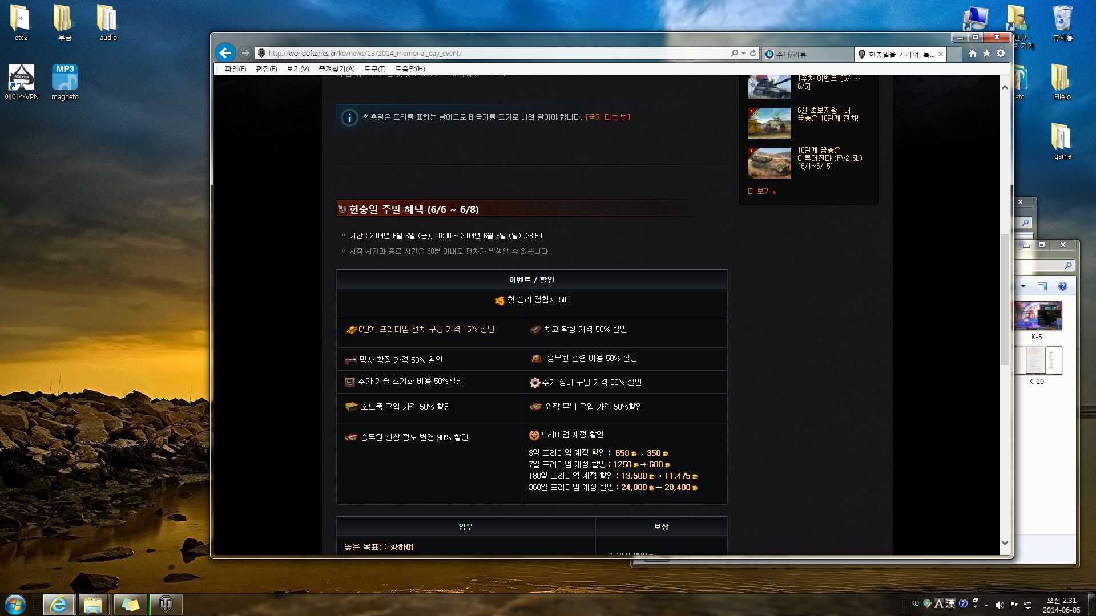Click the 추가 기술 초기화 skill reset icon
This screenshot has height=616, width=1096.
350,382
